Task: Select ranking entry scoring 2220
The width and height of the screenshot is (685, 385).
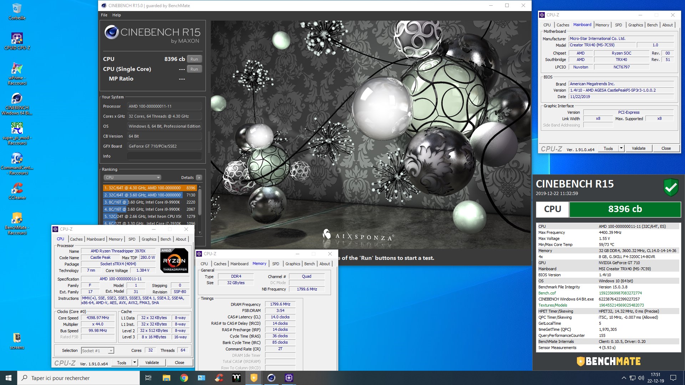Action: pos(150,202)
